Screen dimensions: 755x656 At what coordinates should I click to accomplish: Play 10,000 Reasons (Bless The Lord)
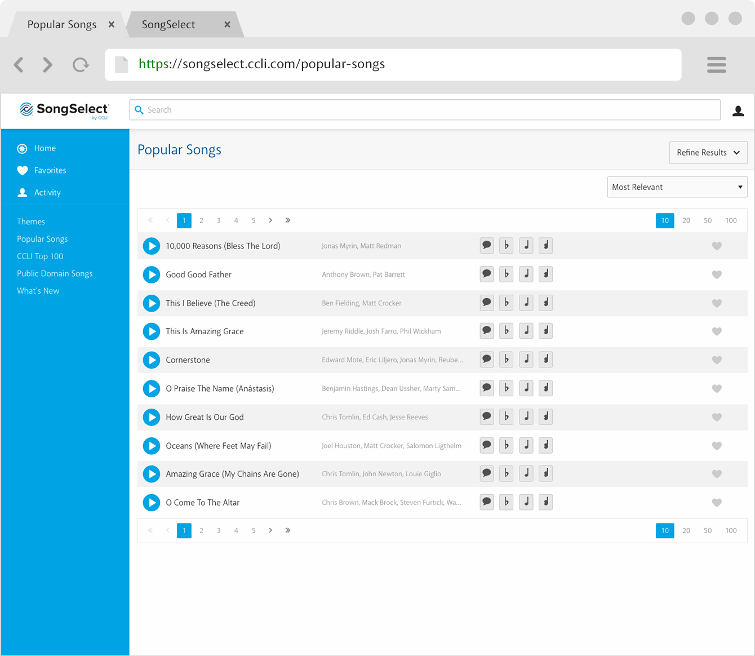152,246
